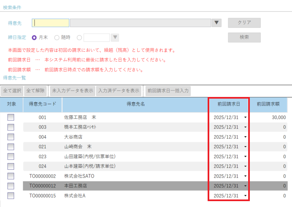Select the radio button beside the date box
The image size is (292, 207).
[79, 38]
